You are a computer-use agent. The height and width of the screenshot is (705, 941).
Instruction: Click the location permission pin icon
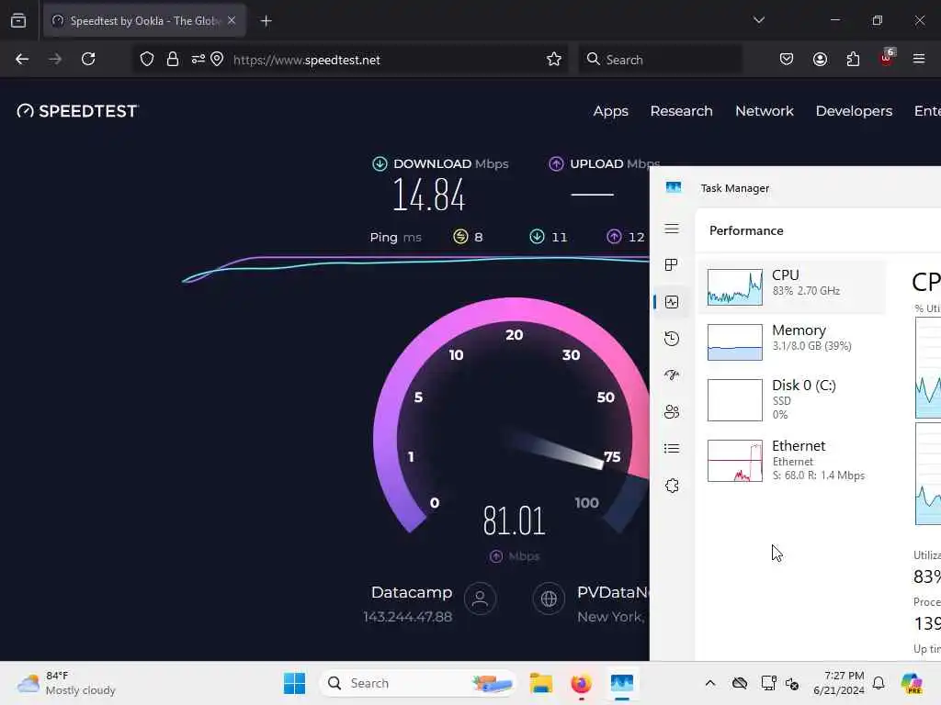click(x=217, y=59)
